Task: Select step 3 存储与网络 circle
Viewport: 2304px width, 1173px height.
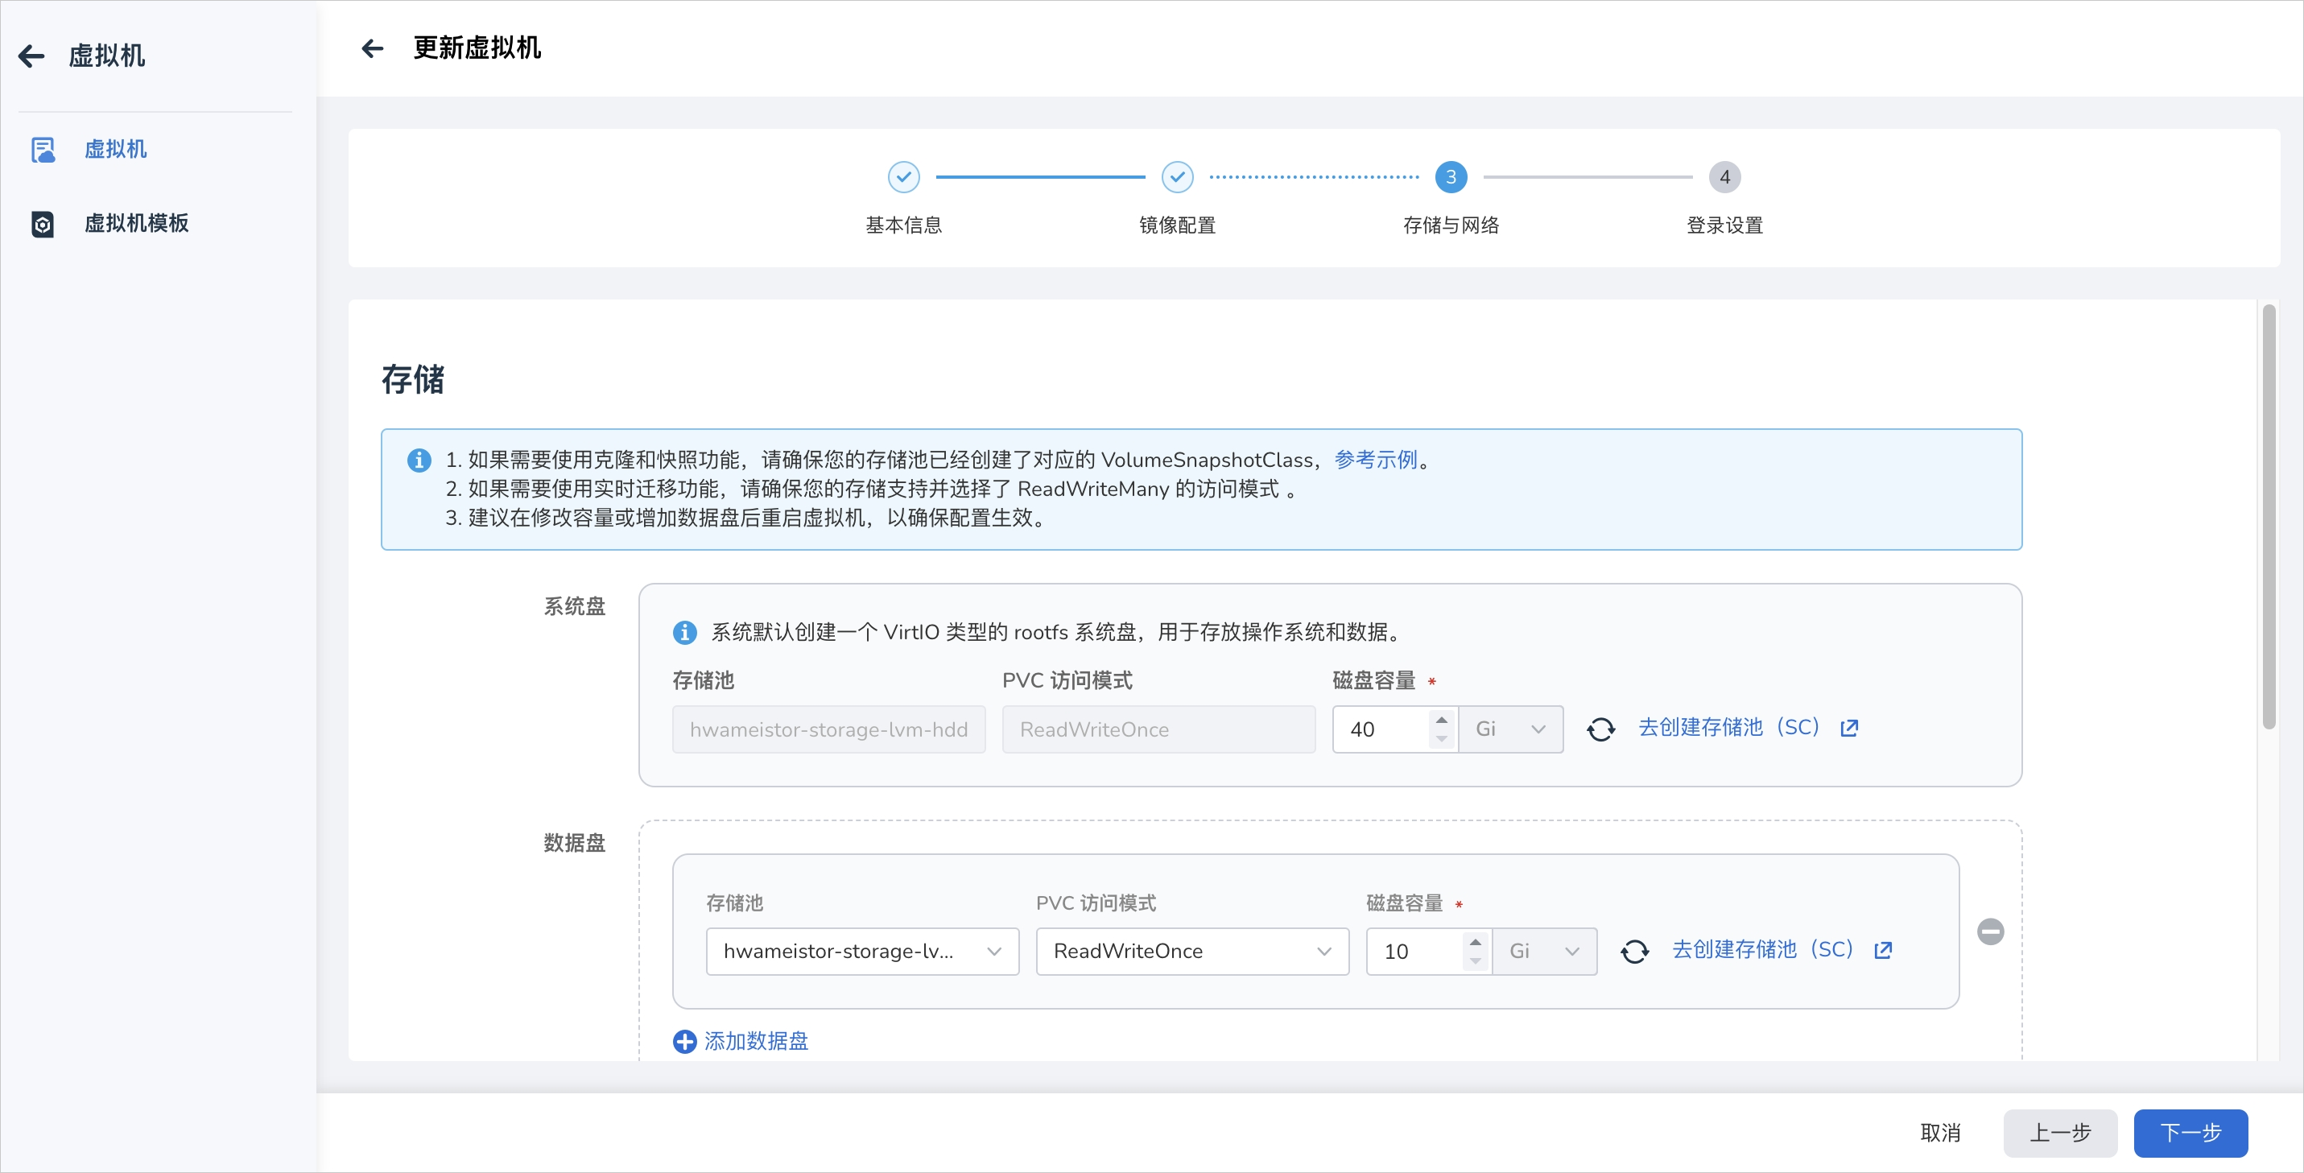Action: click(x=1451, y=177)
